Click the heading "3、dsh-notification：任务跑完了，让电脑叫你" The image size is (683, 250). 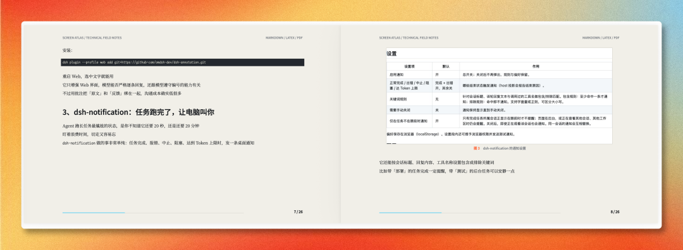(x=138, y=112)
